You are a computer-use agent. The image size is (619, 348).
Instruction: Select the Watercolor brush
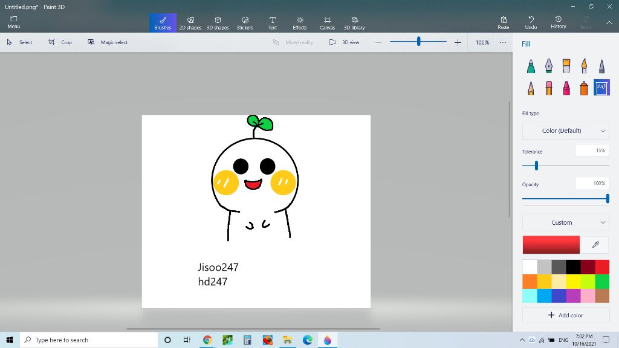584,66
